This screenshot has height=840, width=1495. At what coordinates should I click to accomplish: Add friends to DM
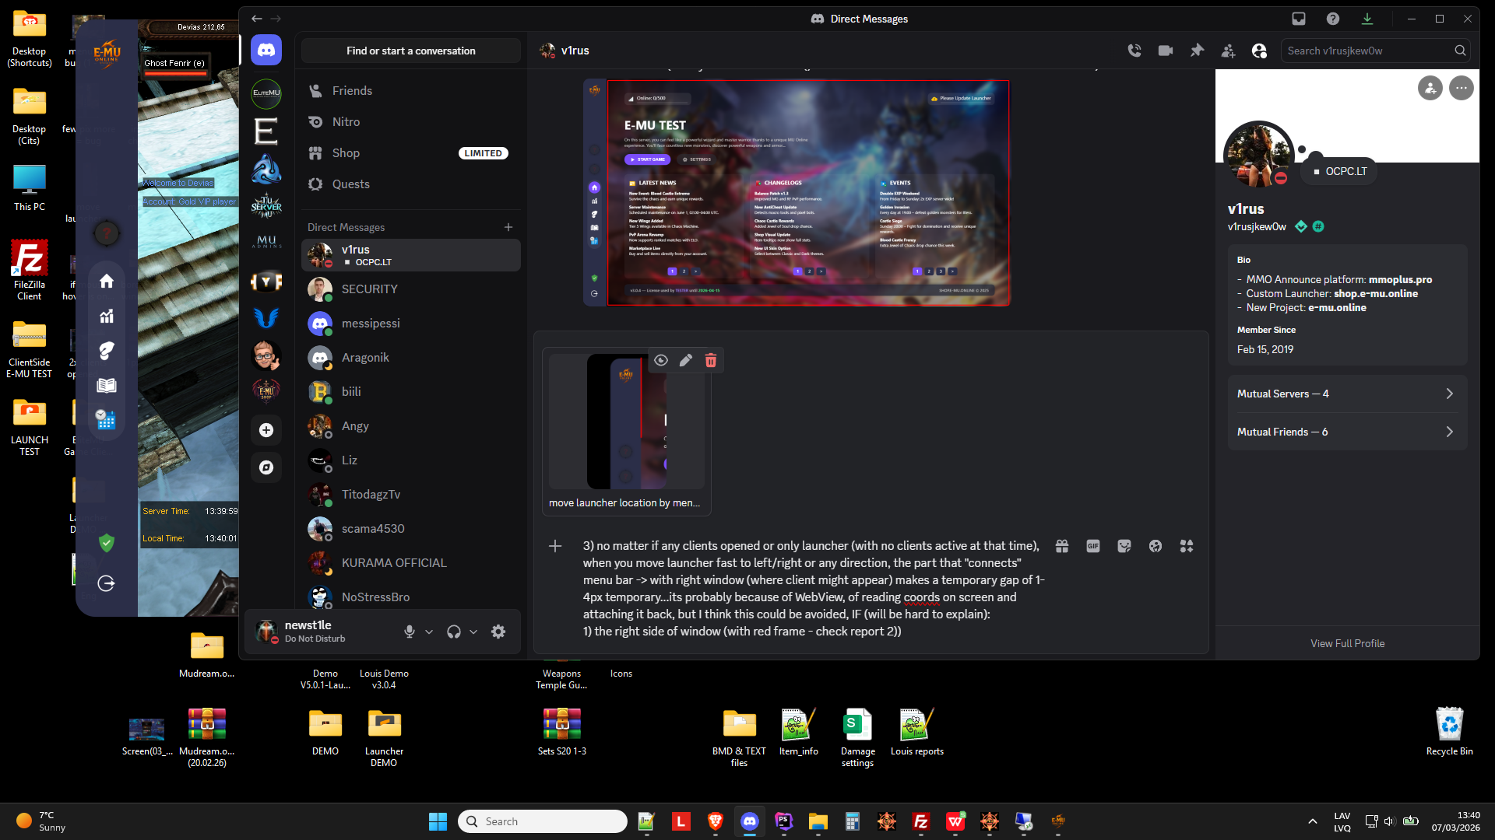(x=1228, y=51)
